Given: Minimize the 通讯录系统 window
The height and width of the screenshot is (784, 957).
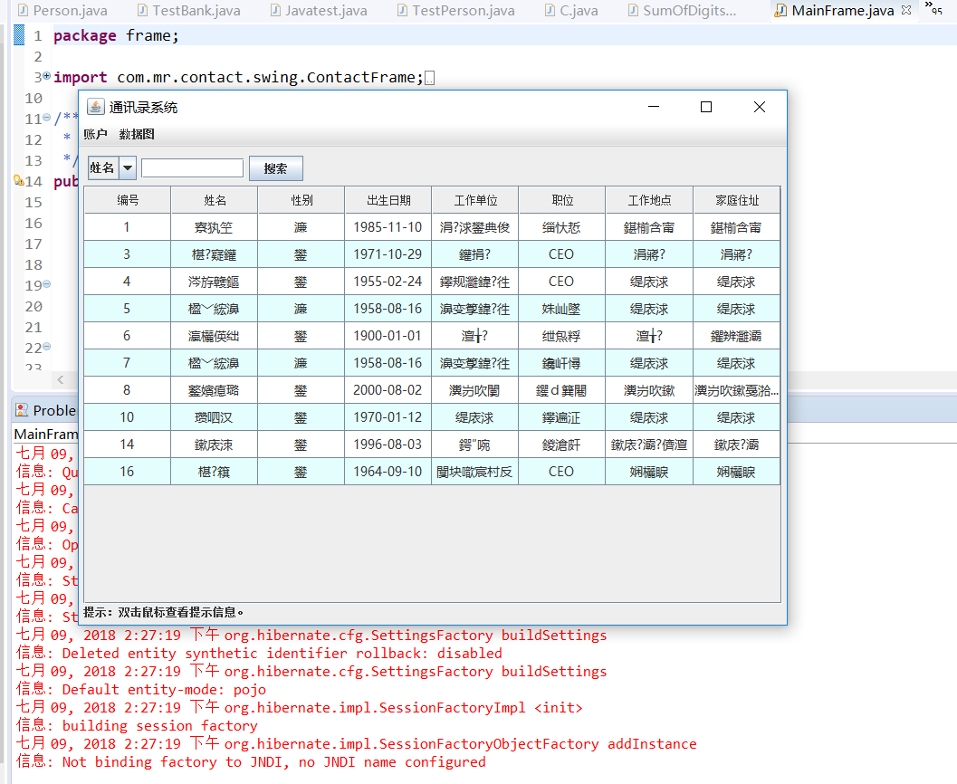Looking at the screenshot, I should 654,107.
